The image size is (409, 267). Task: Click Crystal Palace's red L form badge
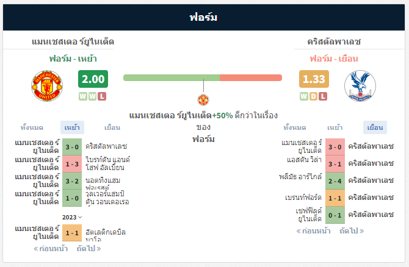323,96
